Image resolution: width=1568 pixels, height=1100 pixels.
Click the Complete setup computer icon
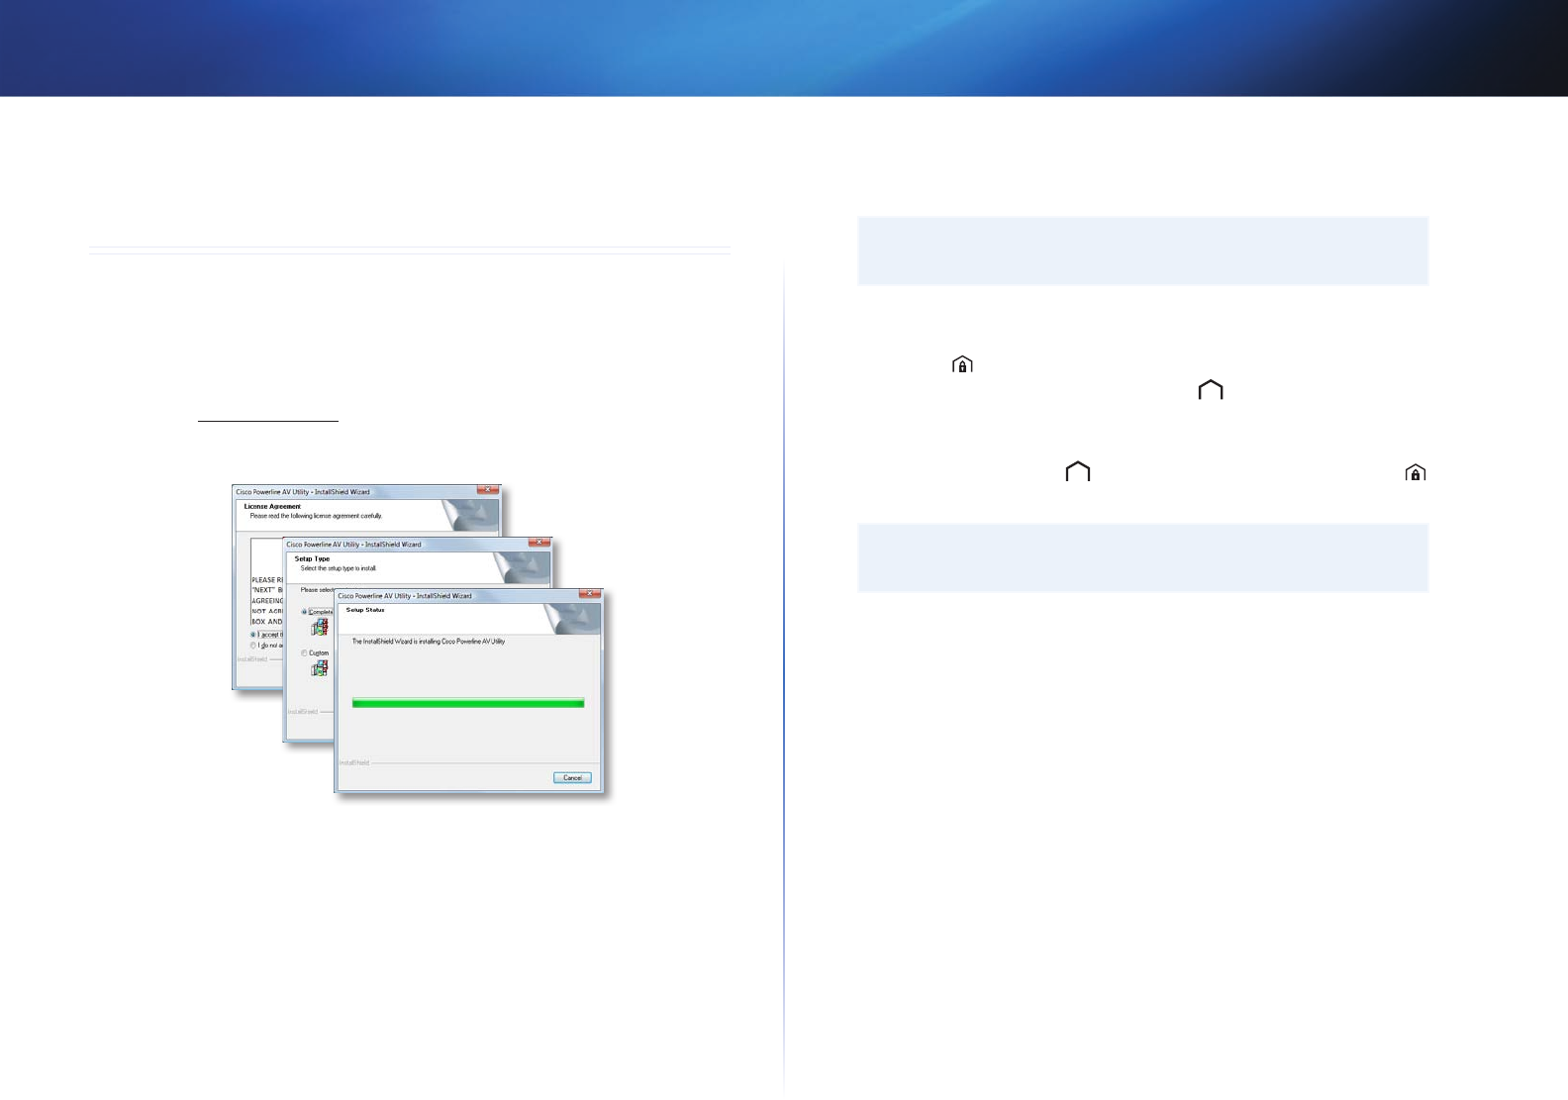click(x=320, y=627)
